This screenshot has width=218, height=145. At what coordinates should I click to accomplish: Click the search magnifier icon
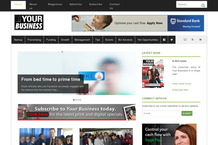click(203, 5)
